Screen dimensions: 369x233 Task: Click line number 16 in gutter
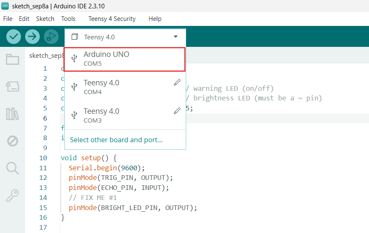coord(43,218)
